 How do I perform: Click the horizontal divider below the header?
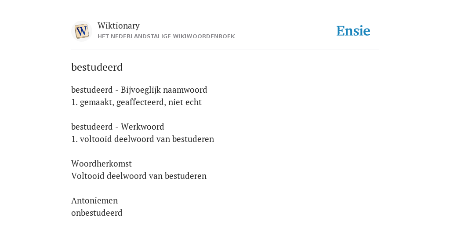pos(225,50)
